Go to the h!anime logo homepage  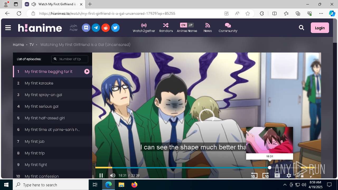click(40, 28)
